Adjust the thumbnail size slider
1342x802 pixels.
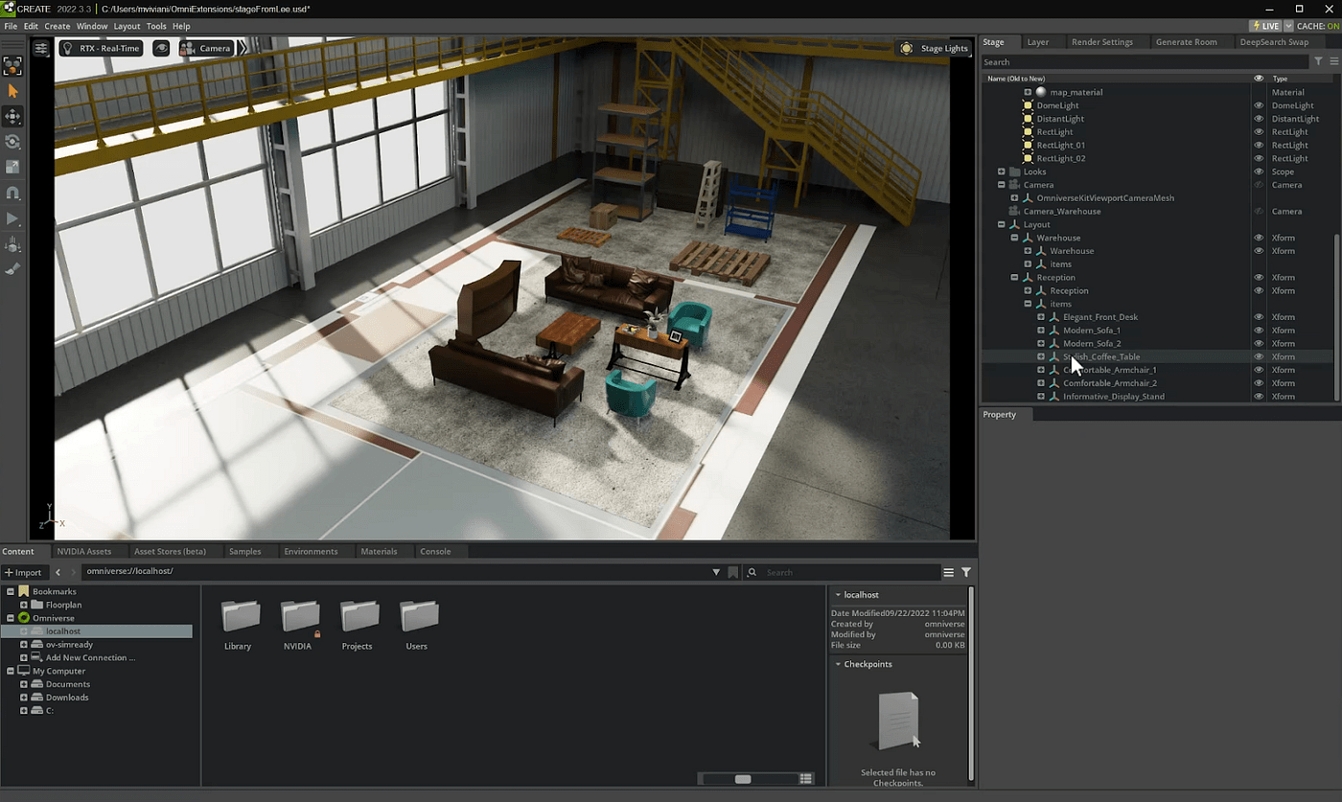click(743, 779)
